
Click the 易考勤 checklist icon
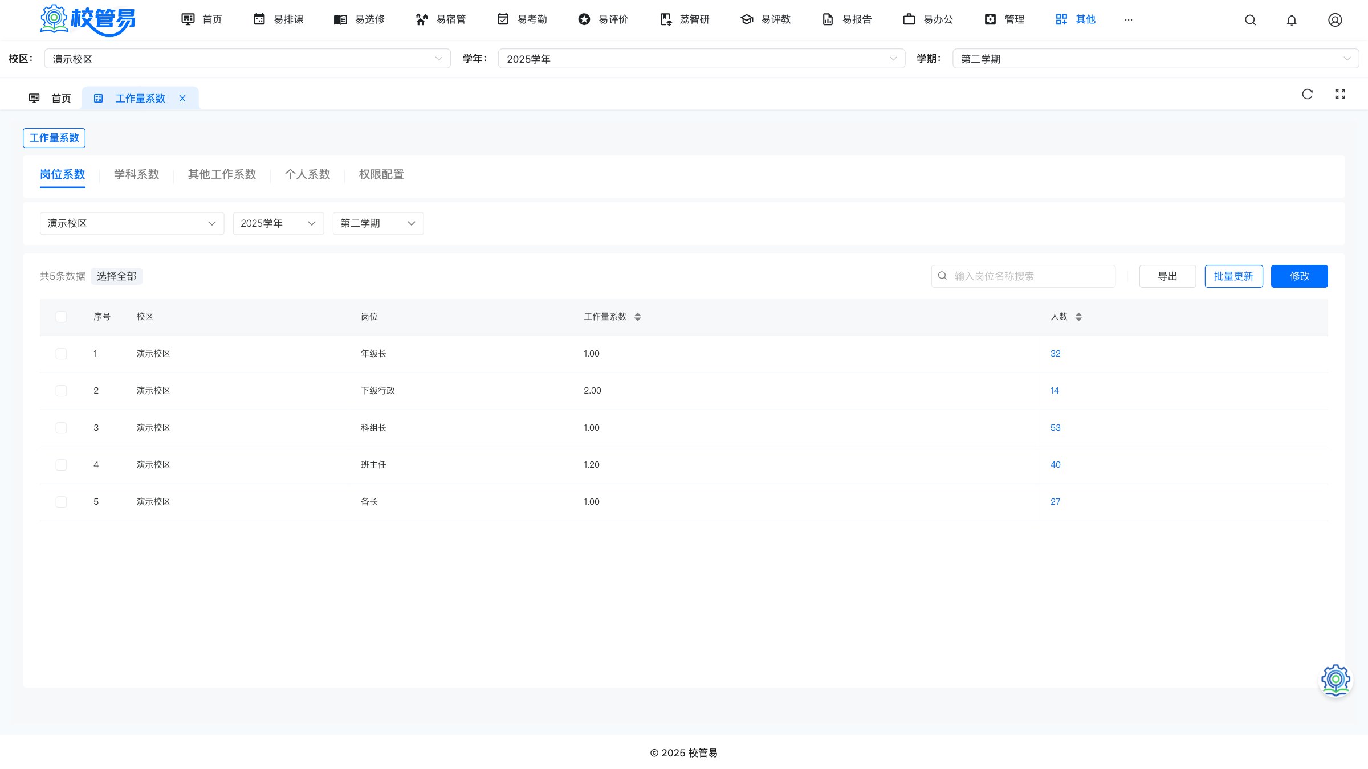(503, 19)
